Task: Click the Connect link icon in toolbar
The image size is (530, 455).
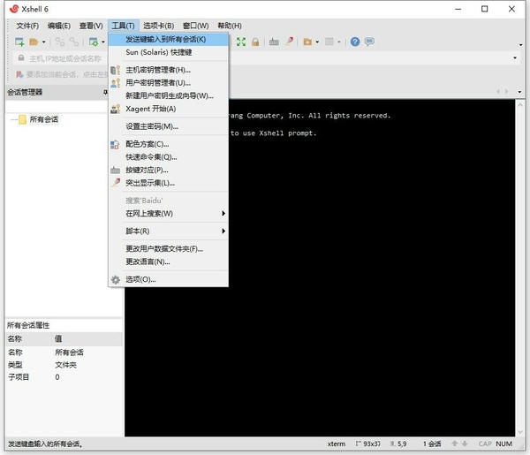Action: coord(60,42)
